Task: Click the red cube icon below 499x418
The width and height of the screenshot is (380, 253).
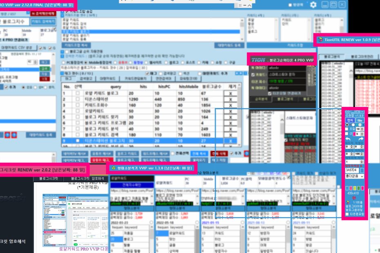Action: pos(354,198)
